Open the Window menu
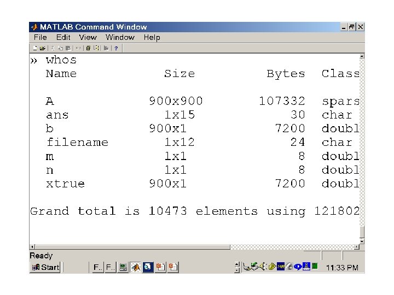Image resolution: width=394 pixels, height=295 pixels. [x=120, y=37]
